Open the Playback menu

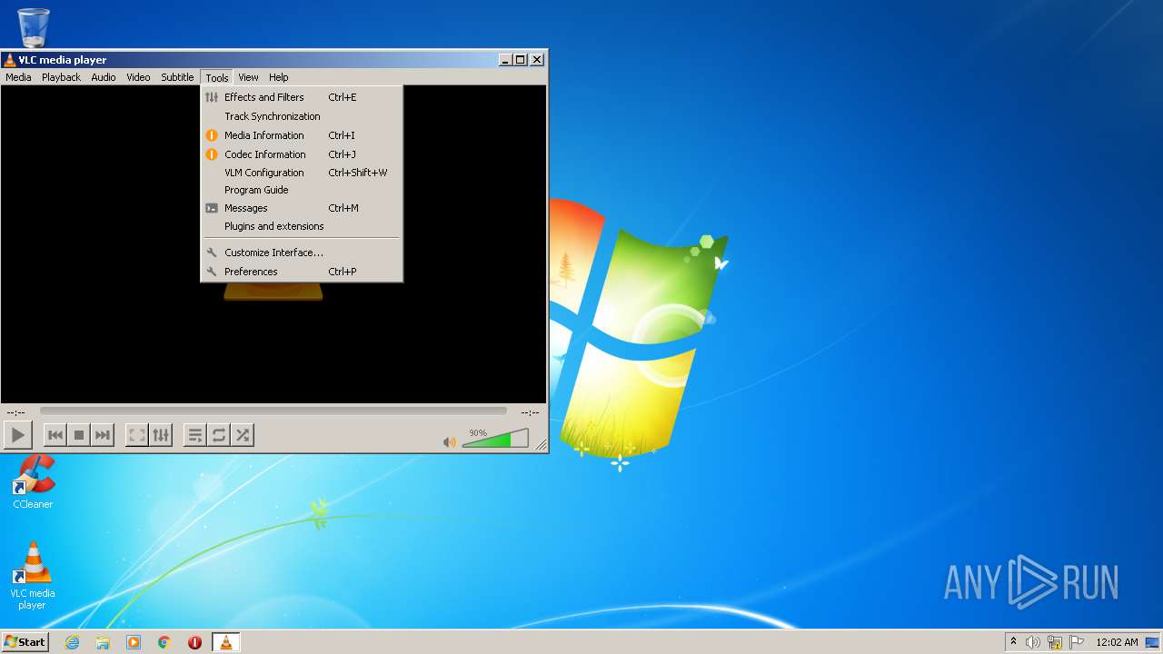61,77
